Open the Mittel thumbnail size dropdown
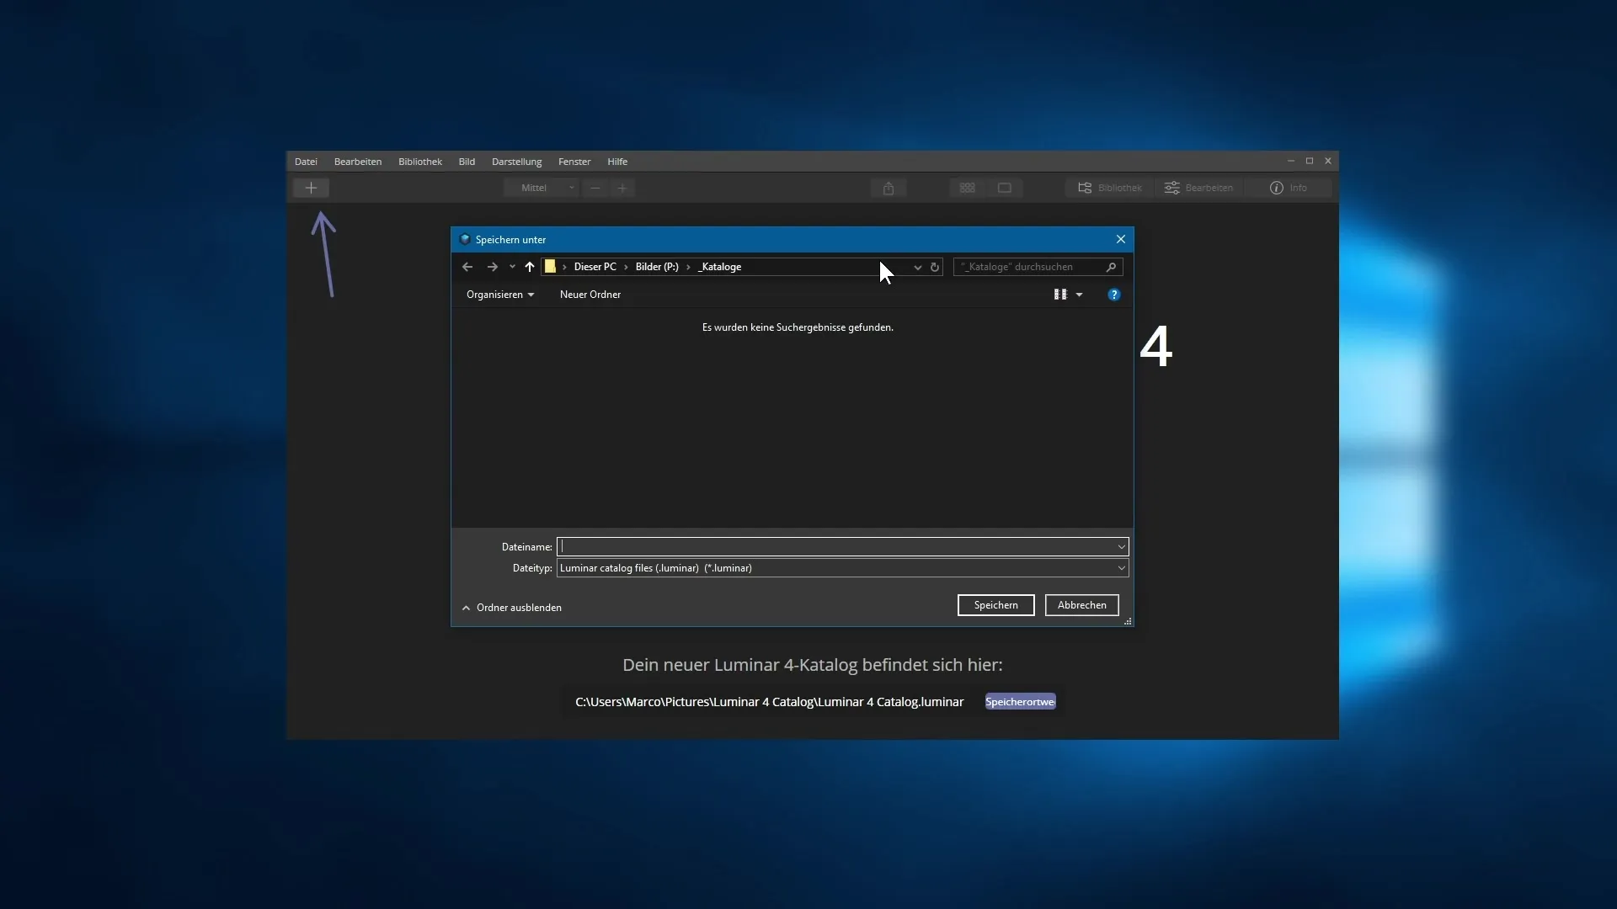 [x=542, y=188]
